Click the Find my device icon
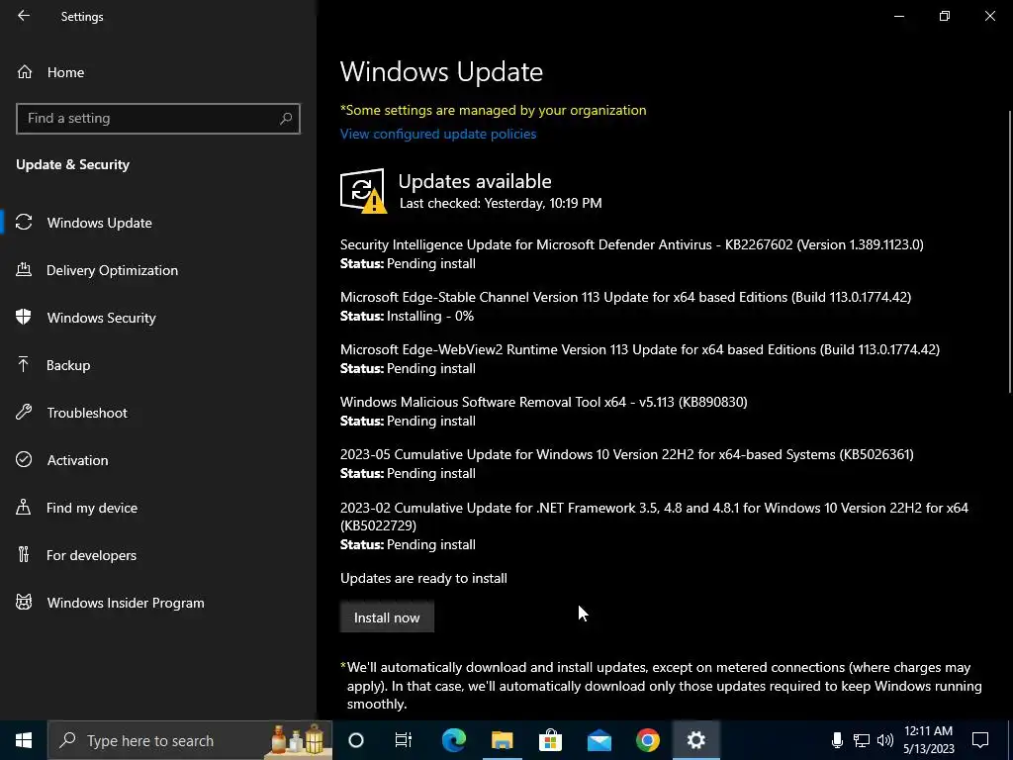 coord(24,507)
